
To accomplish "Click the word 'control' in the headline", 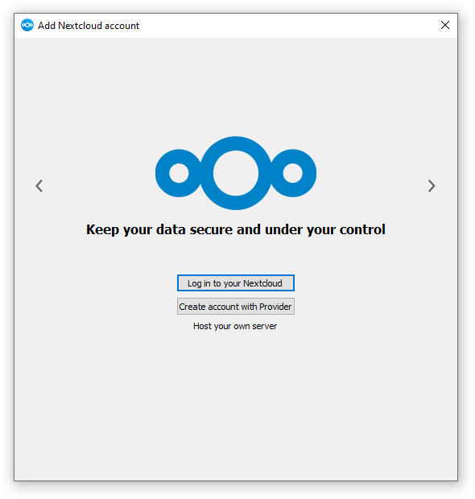I will tap(362, 229).
